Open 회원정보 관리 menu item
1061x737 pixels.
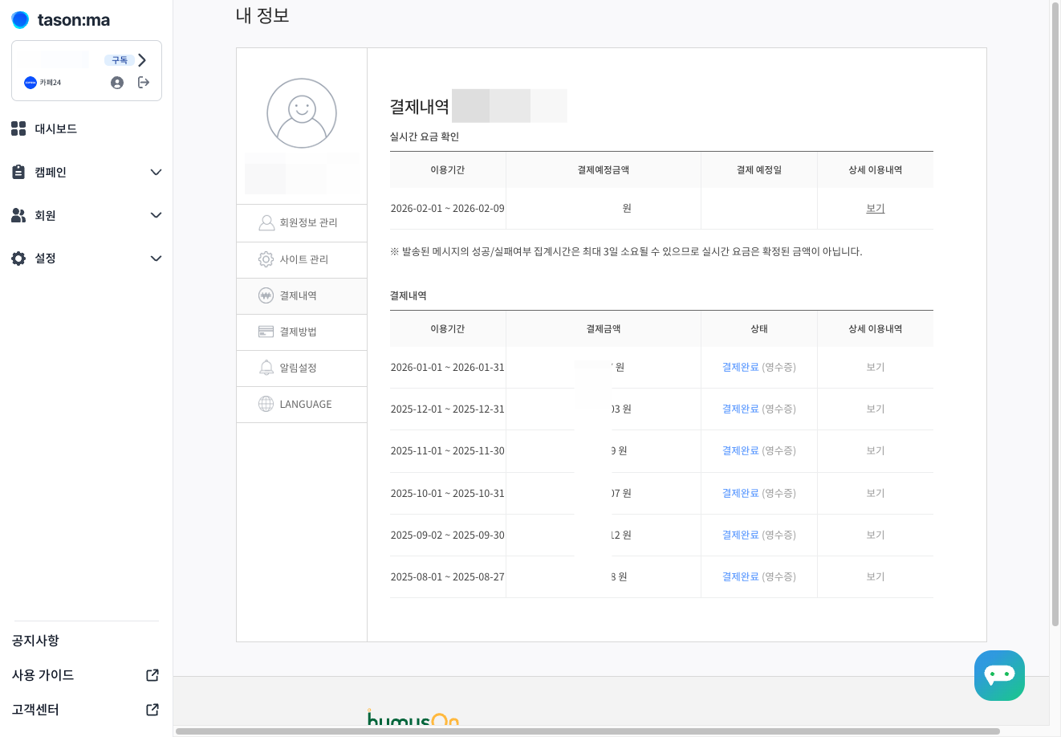click(302, 222)
